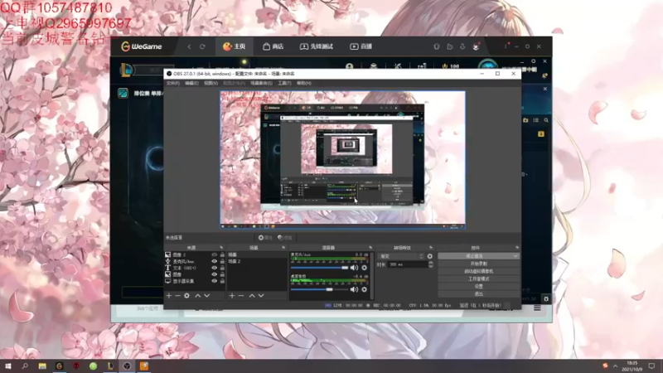Adjust 麦克风/Aux volume slider
This screenshot has height=373, width=663.
[x=320, y=268]
